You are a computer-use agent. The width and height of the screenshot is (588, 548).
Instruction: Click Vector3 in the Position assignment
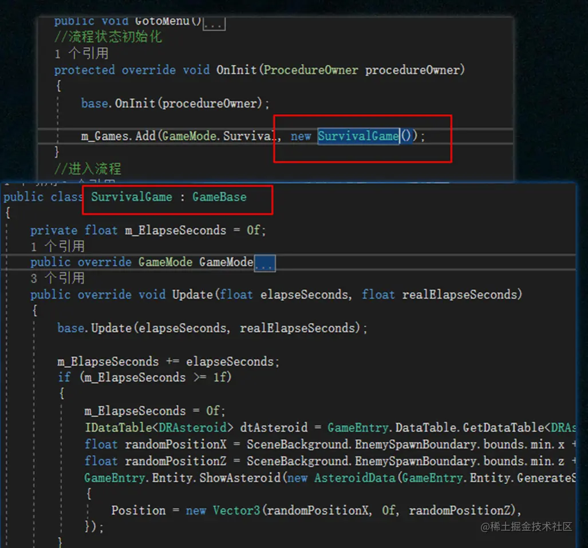tap(236, 510)
